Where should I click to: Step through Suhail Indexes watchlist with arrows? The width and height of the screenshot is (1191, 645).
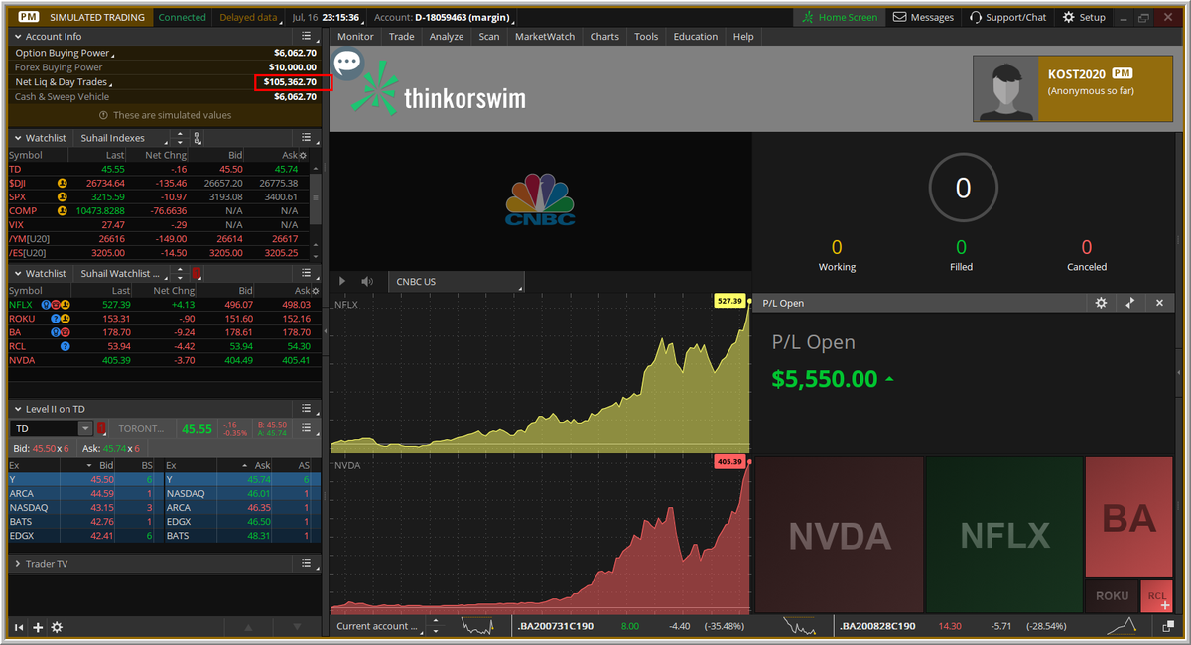pyautogui.click(x=180, y=138)
